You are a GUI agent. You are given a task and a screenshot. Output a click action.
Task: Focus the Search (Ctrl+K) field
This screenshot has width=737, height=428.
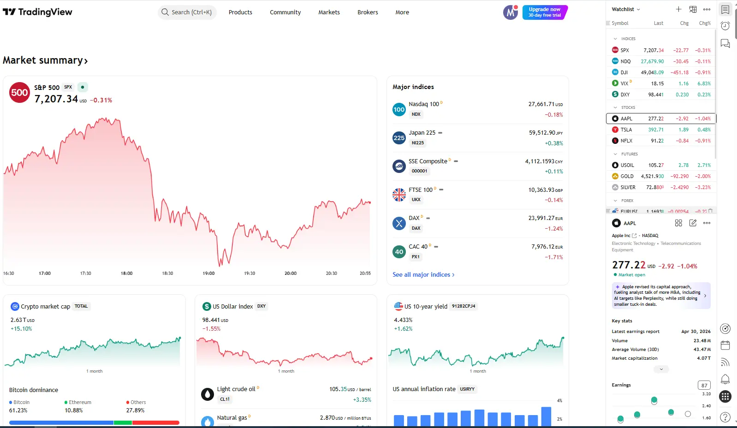187,12
